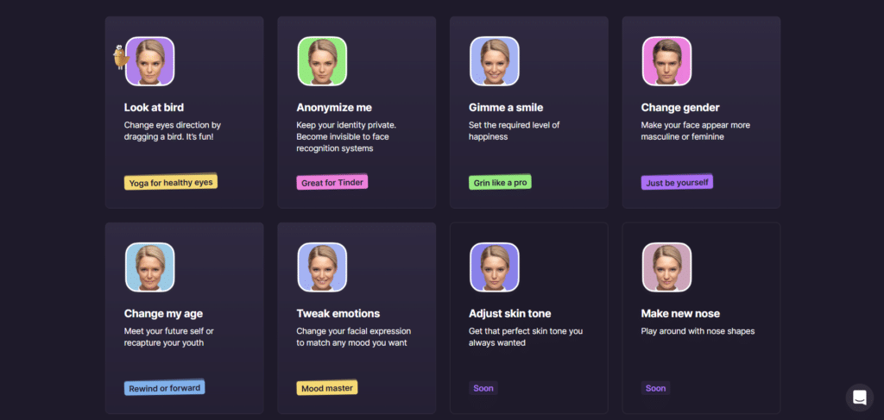Screen dimensions: 884x420
Task: Click the Soon badge under Make new nose
Action: pyautogui.click(x=655, y=388)
